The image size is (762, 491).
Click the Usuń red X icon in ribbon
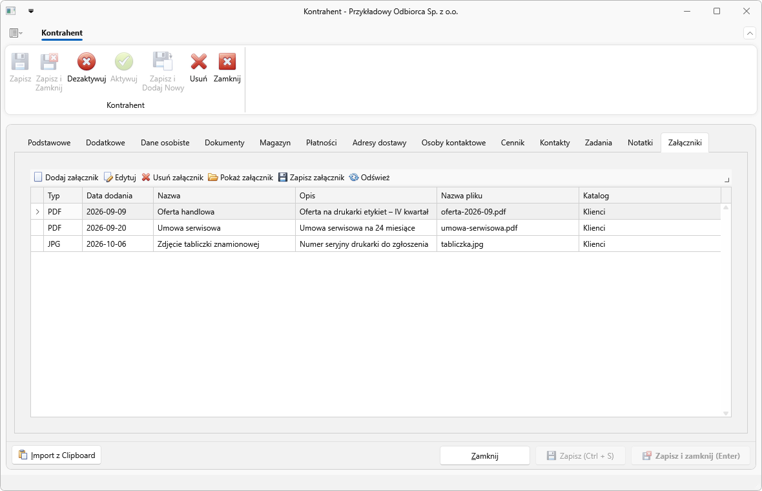198,62
